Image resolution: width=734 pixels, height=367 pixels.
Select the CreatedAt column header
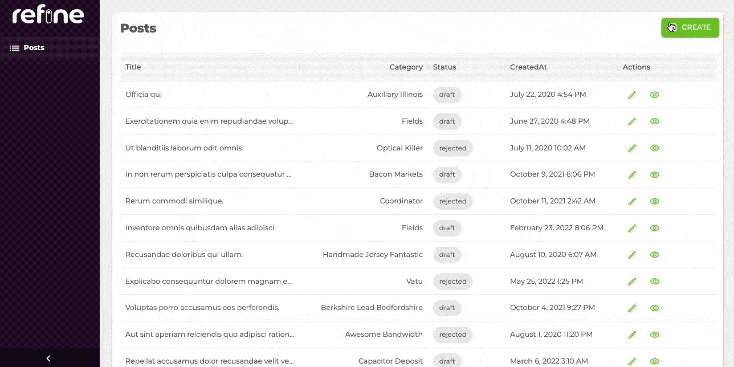528,67
